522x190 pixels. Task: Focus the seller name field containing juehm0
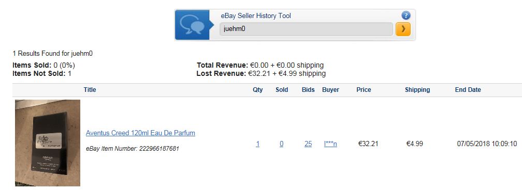[306, 29]
